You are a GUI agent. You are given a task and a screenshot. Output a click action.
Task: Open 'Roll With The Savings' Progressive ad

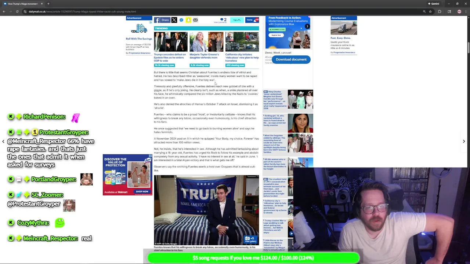[139, 38]
